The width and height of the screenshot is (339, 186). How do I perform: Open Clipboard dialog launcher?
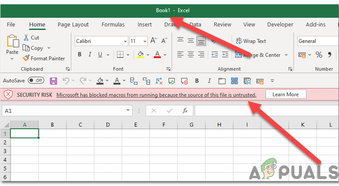click(x=68, y=69)
